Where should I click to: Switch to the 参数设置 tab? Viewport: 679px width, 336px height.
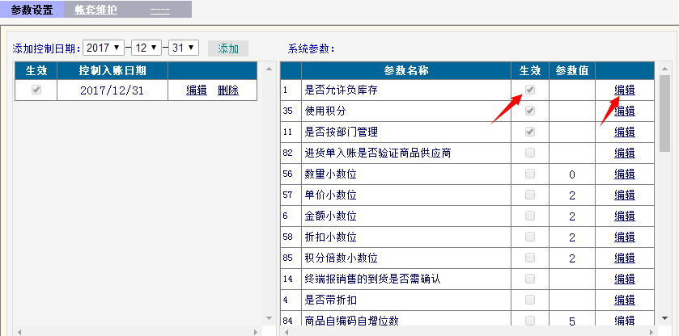click(x=32, y=10)
